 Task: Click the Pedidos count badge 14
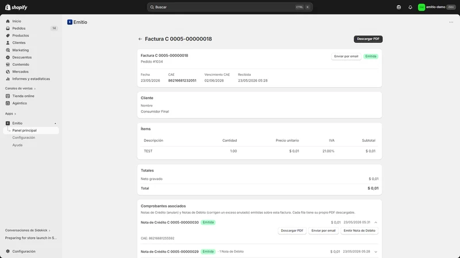click(x=54, y=28)
